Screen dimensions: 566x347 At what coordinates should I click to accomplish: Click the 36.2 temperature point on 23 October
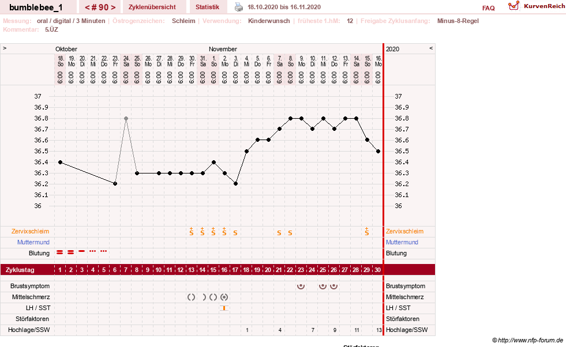(x=115, y=184)
